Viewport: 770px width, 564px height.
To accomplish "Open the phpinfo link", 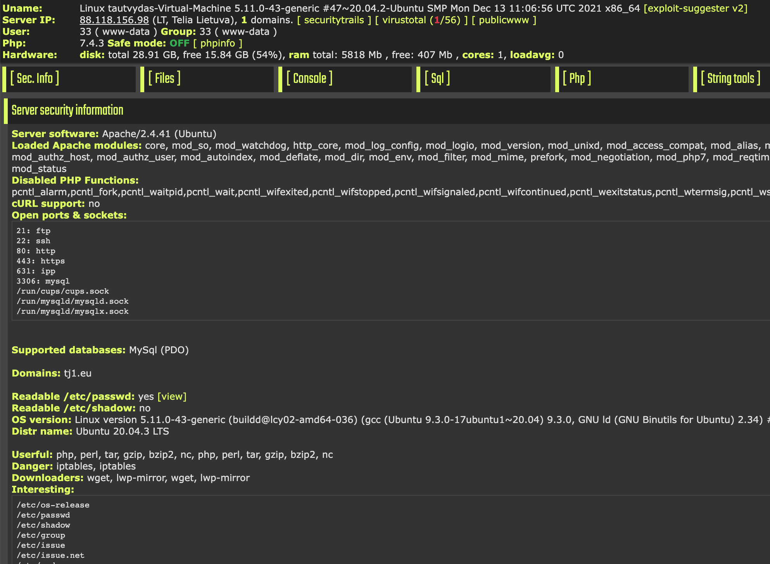I will 218,43.
